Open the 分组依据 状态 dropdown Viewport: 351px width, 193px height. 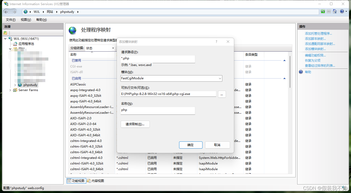pos(113,48)
